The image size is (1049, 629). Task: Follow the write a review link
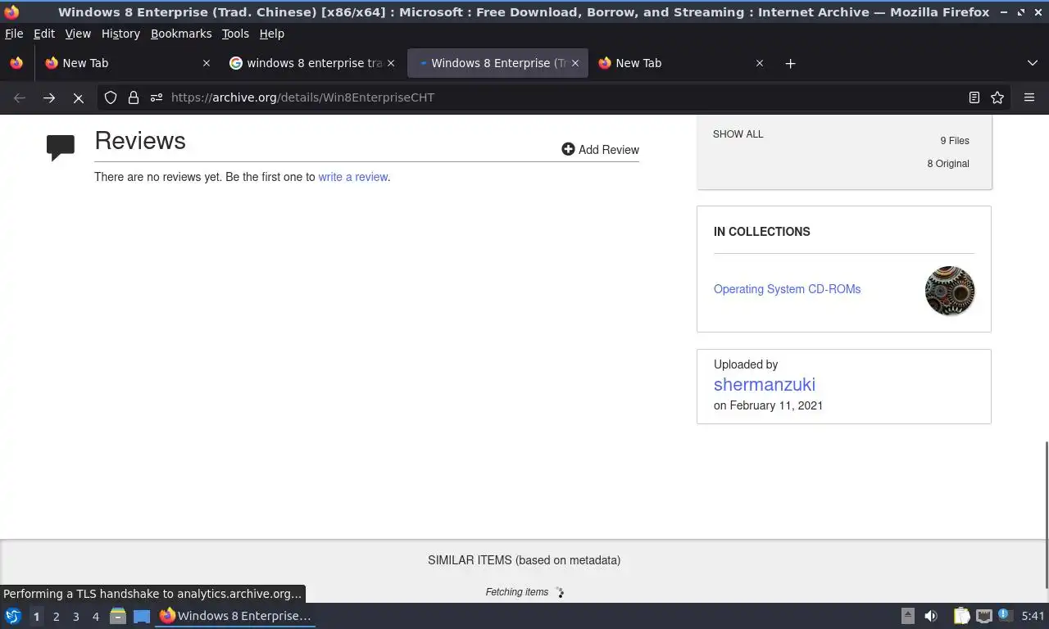point(352,177)
